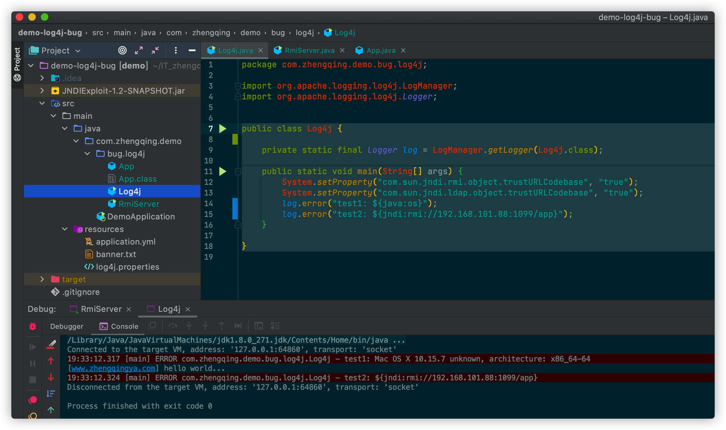
Task: Expand JNDIExploit-1.2-SNAPSHOT.jar node
Action: [x=42, y=91]
